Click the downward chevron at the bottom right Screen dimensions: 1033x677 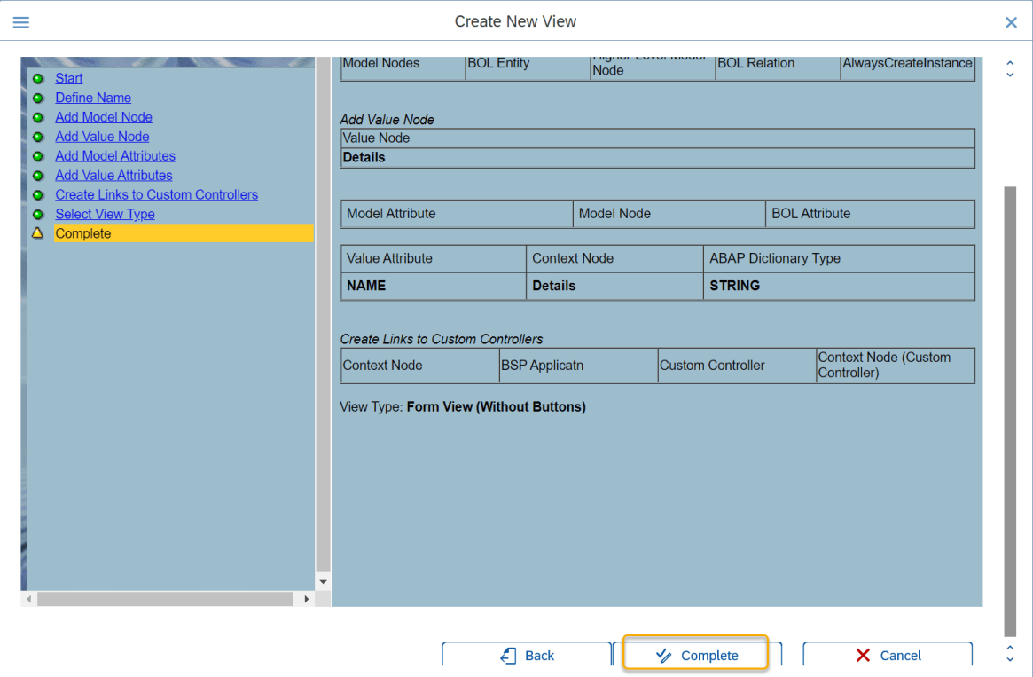[1009, 661]
